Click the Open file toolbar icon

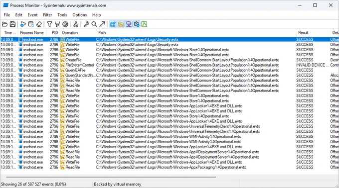coord(4,24)
